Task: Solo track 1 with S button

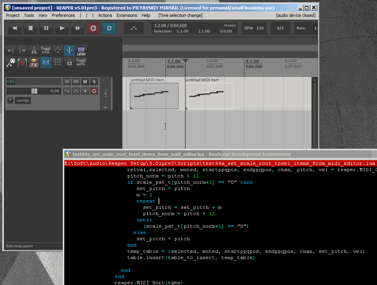Action: coord(94,82)
